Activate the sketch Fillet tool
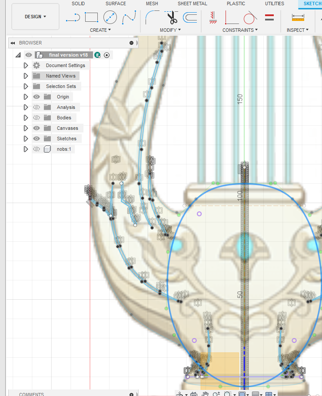The width and height of the screenshot is (322, 396). click(x=152, y=17)
